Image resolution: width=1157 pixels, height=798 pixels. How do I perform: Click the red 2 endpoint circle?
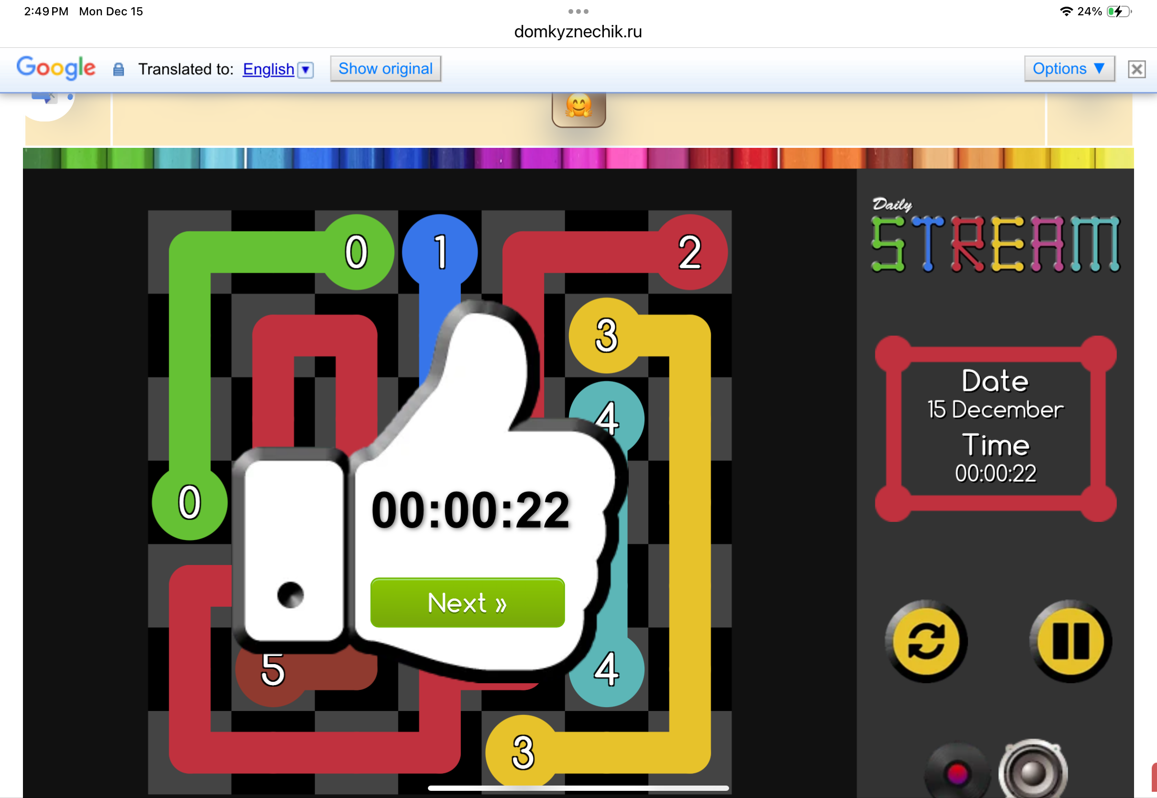click(690, 252)
